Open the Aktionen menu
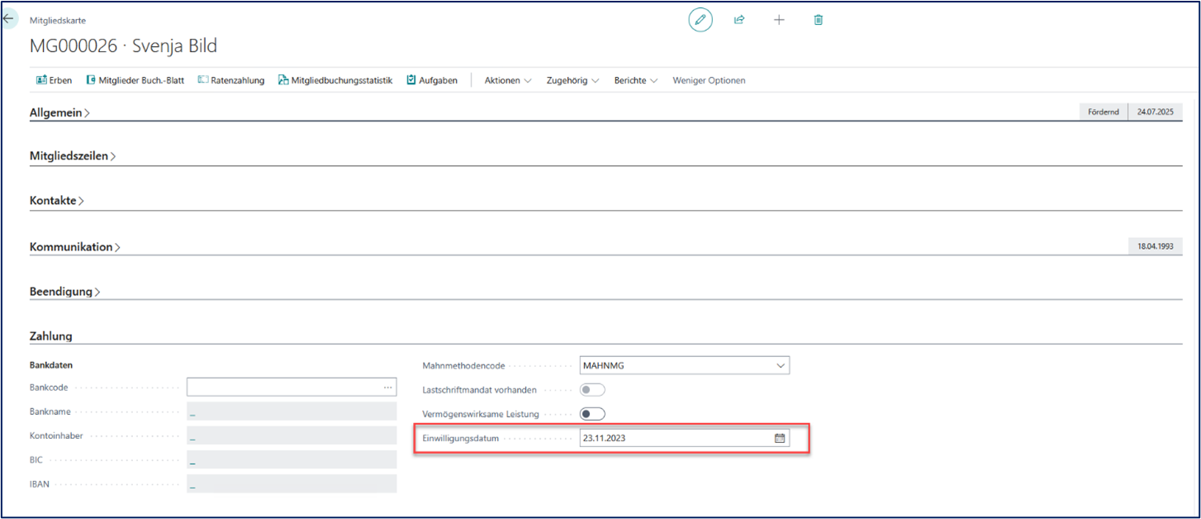Viewport: 1201px width, 519px height. click(508, 80)
